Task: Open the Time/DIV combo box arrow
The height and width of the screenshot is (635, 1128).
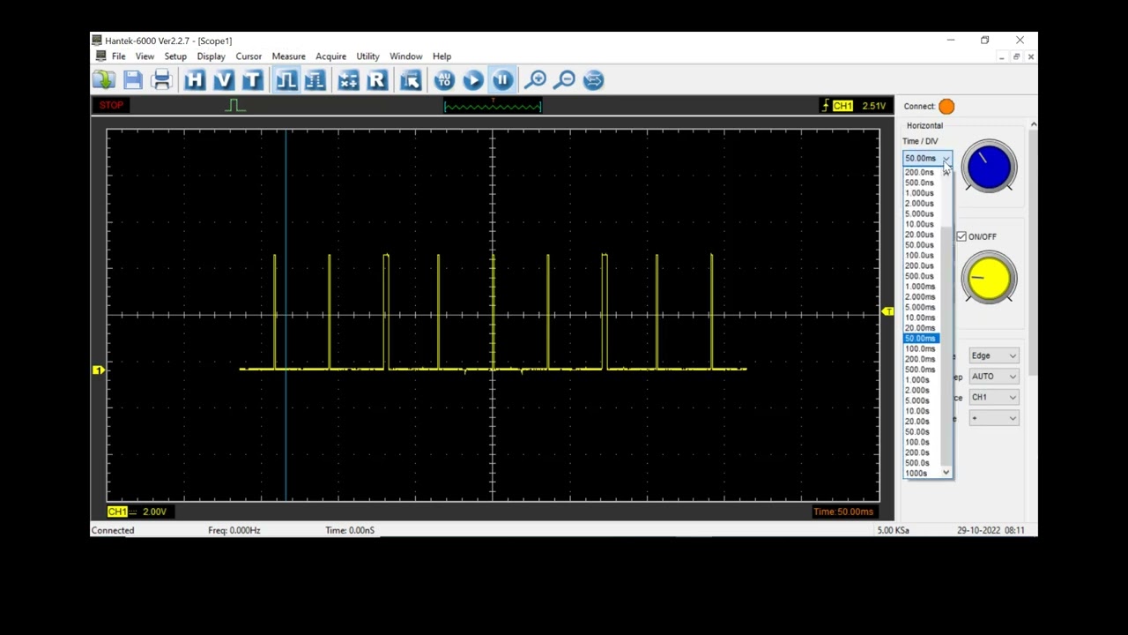Action: pos(946,159)
